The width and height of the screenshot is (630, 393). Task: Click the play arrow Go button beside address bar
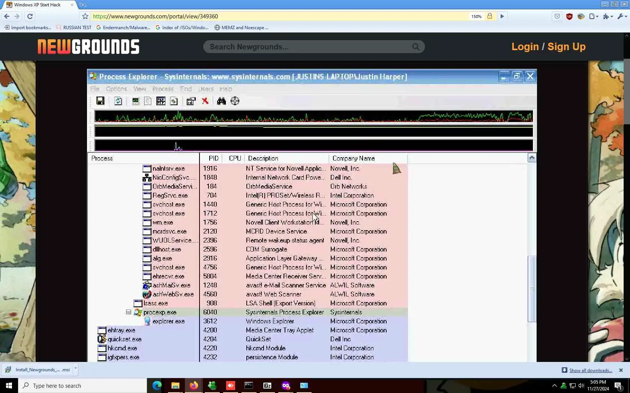(502, 16)
